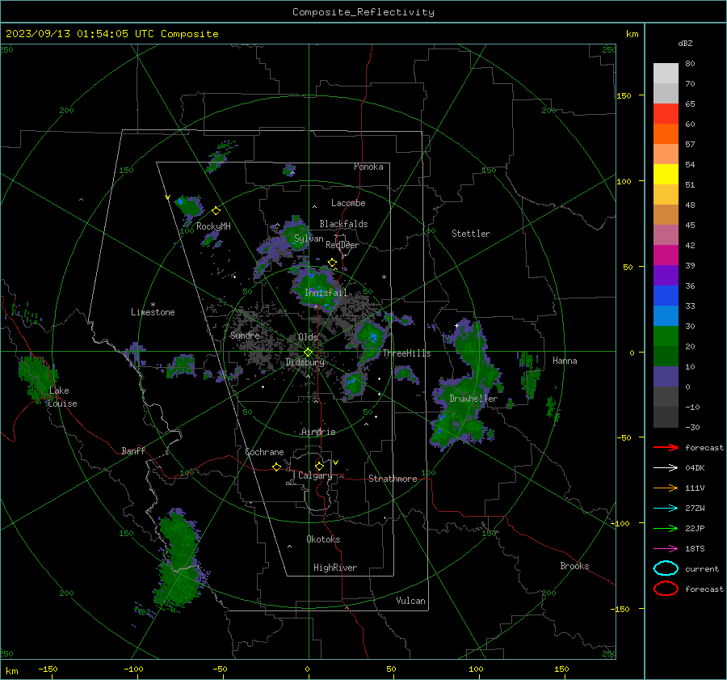
Task: Click the Innisfail label on the map
Action: click(326, 293)
